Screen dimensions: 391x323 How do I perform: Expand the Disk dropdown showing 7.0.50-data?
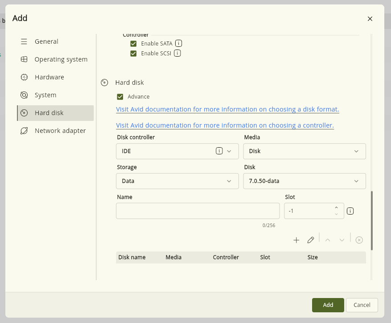coord(305,181)
